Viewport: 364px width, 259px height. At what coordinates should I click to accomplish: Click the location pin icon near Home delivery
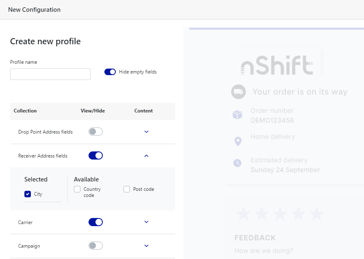(x=238, y=141)
